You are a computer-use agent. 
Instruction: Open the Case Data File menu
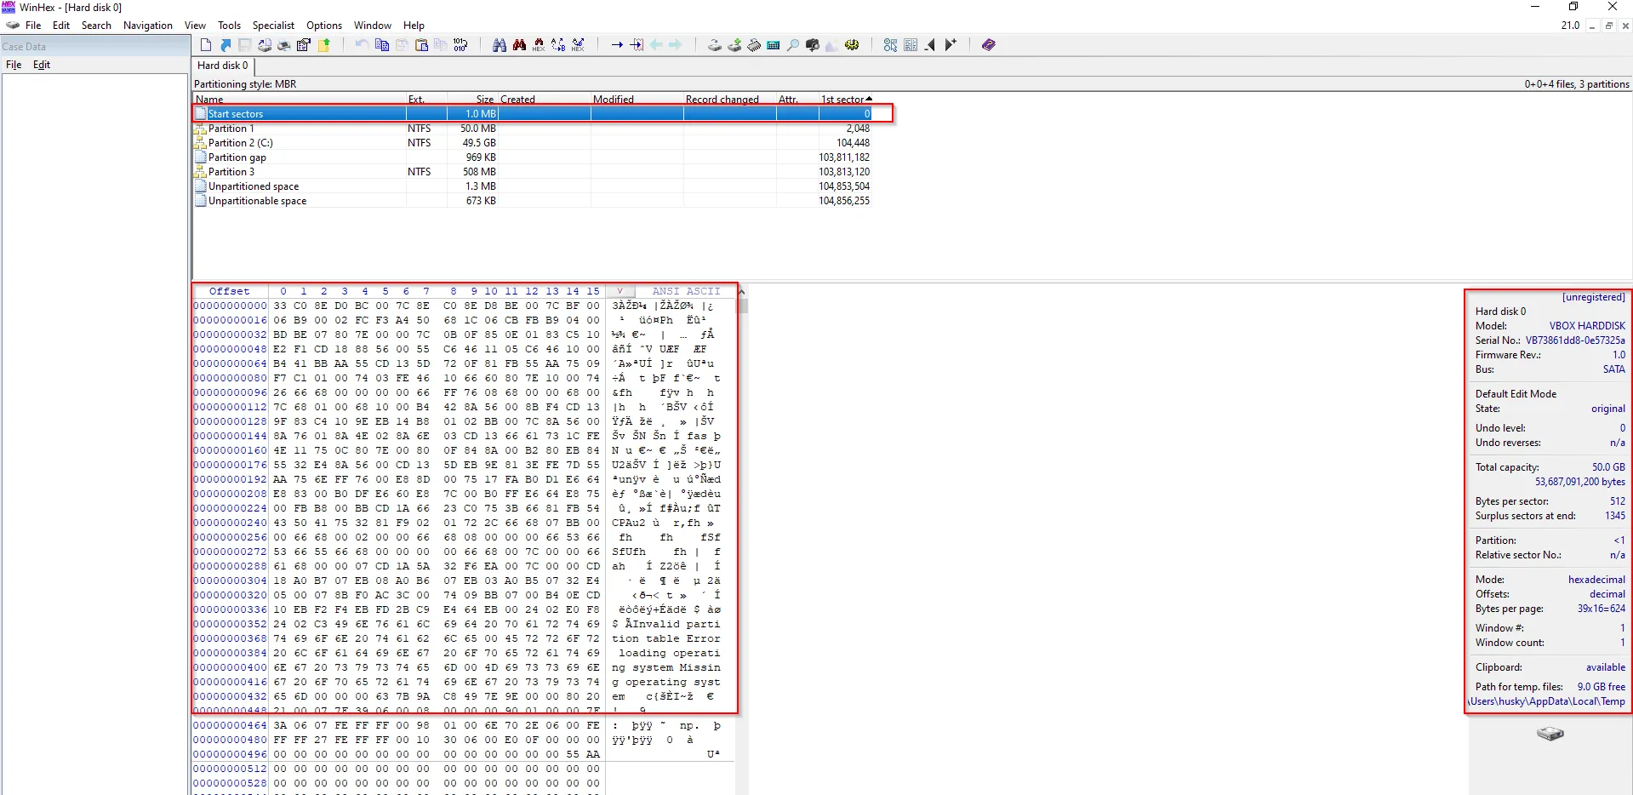tap(14, 65)
